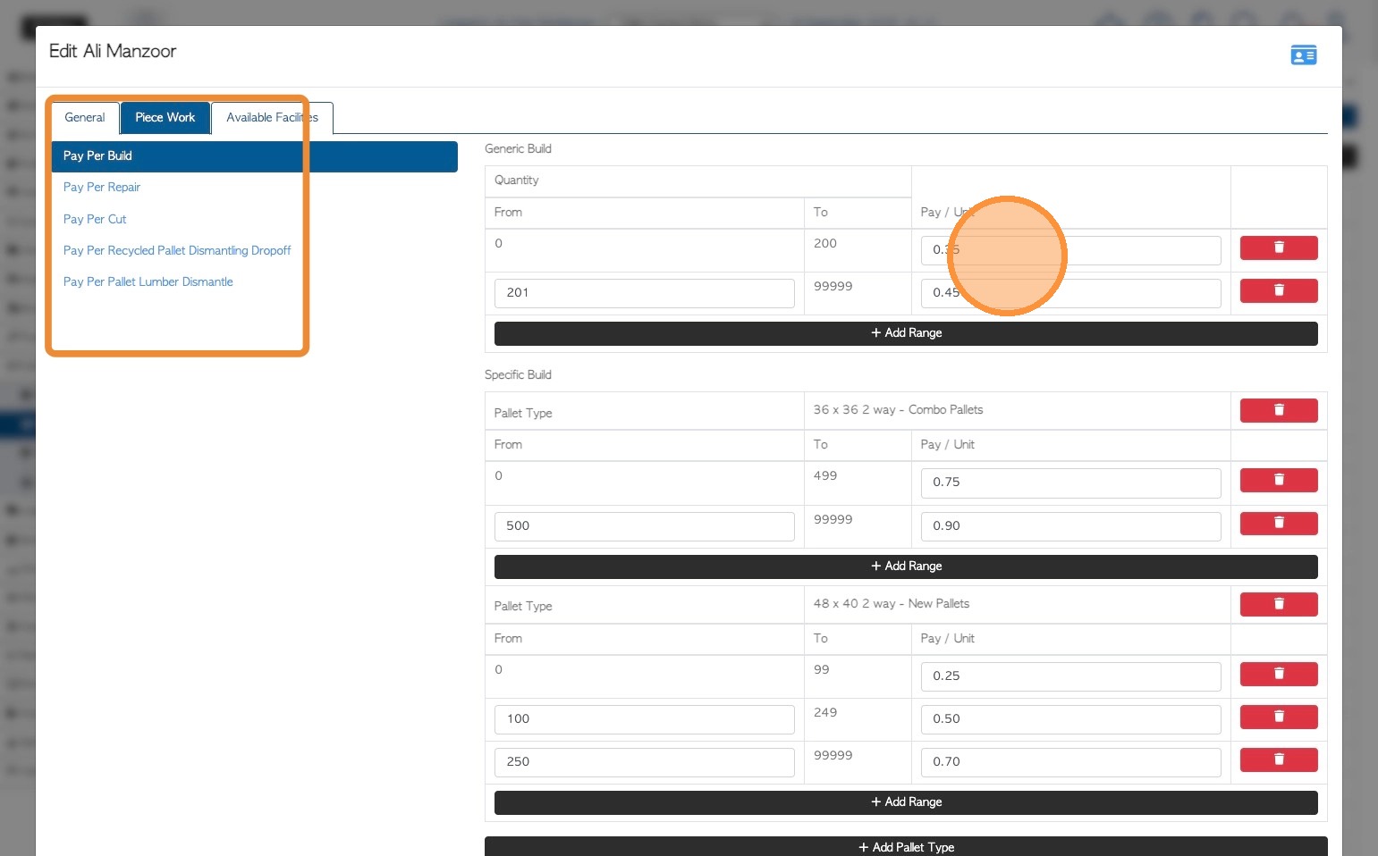Click the "99999" To value for New Pallets
1378x856 pixels.
pyautogui.click(x=833, y=756)
